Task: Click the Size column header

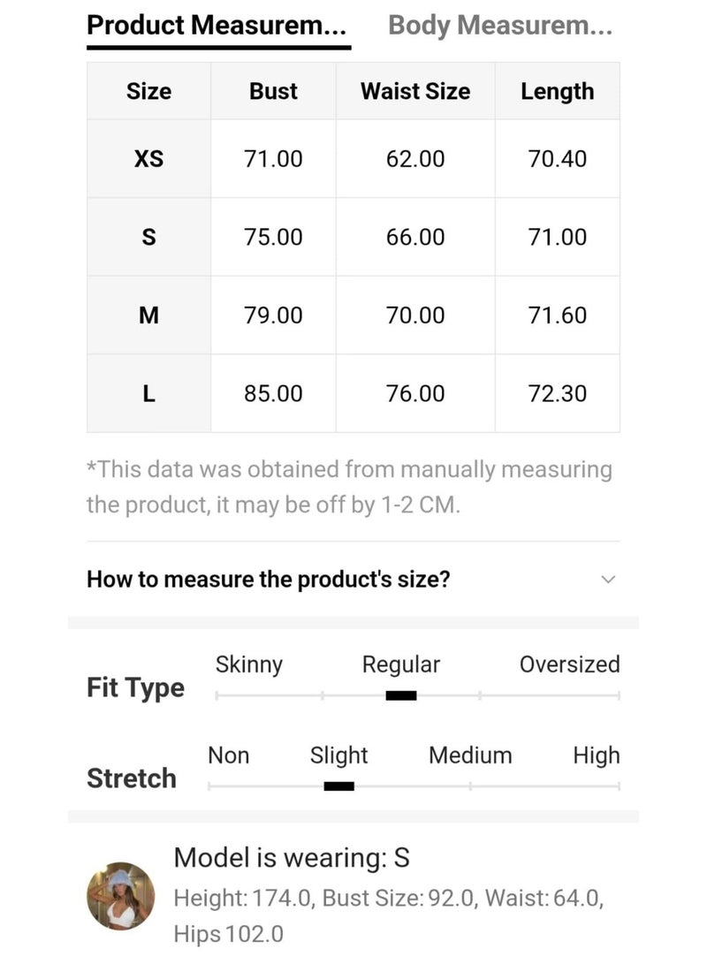Action: [148, 91]
